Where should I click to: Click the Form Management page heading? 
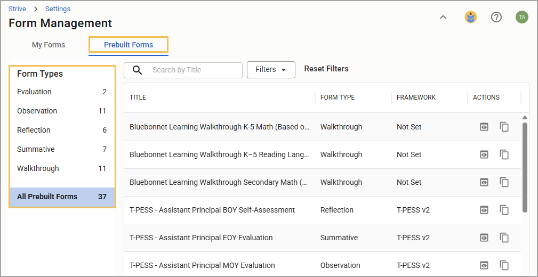pos(60,23)
